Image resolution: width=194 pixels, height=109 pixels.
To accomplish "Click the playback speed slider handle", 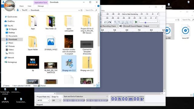I will coord(145,23).
